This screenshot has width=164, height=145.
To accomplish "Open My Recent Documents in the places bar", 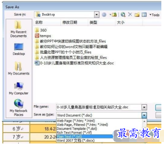I will pos(19,29).
